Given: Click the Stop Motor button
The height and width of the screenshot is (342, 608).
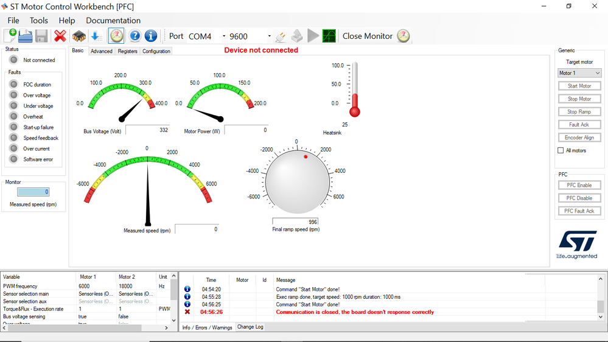Looking at the screenshot, I should 579,99.
